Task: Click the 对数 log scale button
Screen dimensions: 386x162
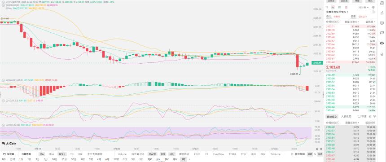Action: [x=310, y=154]
